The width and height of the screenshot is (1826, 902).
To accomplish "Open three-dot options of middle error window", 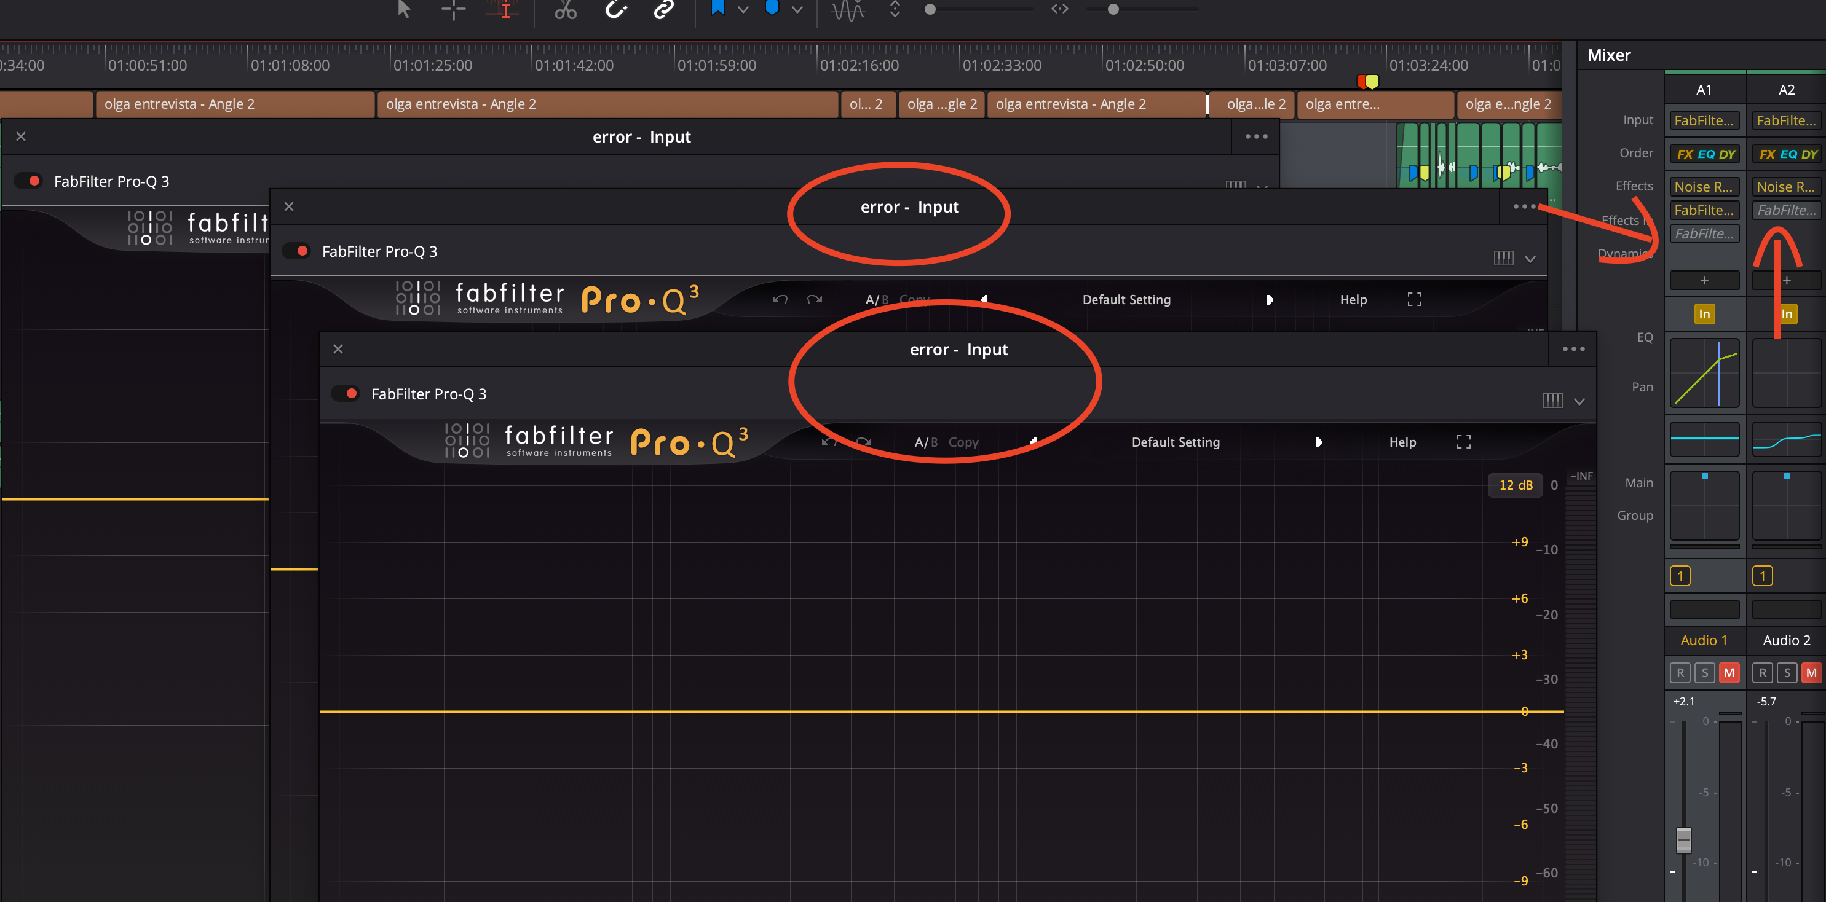I will 1524,206.
